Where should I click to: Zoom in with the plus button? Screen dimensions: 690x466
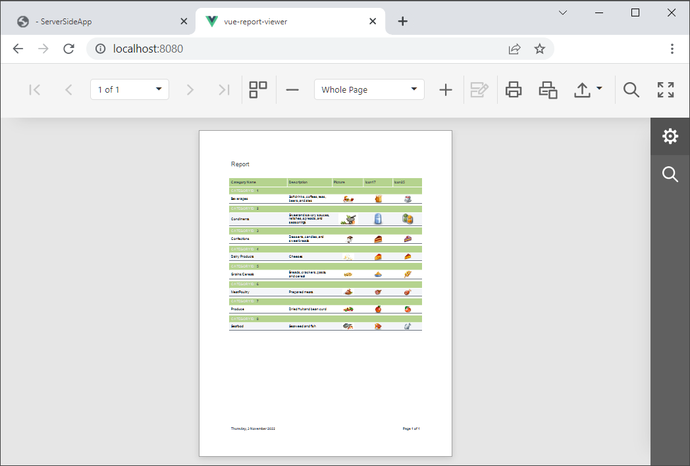point(446,89)
